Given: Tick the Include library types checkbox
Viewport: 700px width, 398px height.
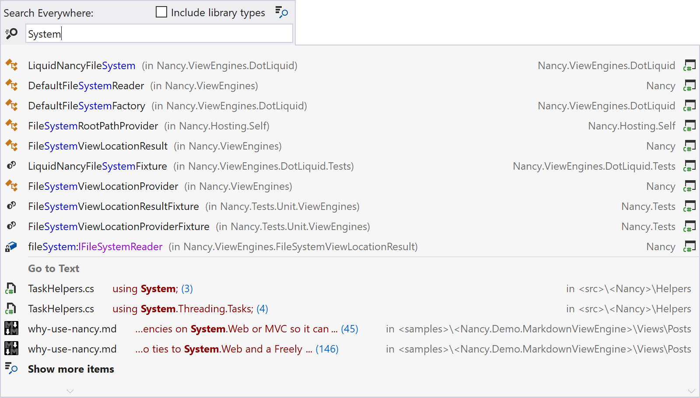Looking at the screenshot, I should point(161,12).
